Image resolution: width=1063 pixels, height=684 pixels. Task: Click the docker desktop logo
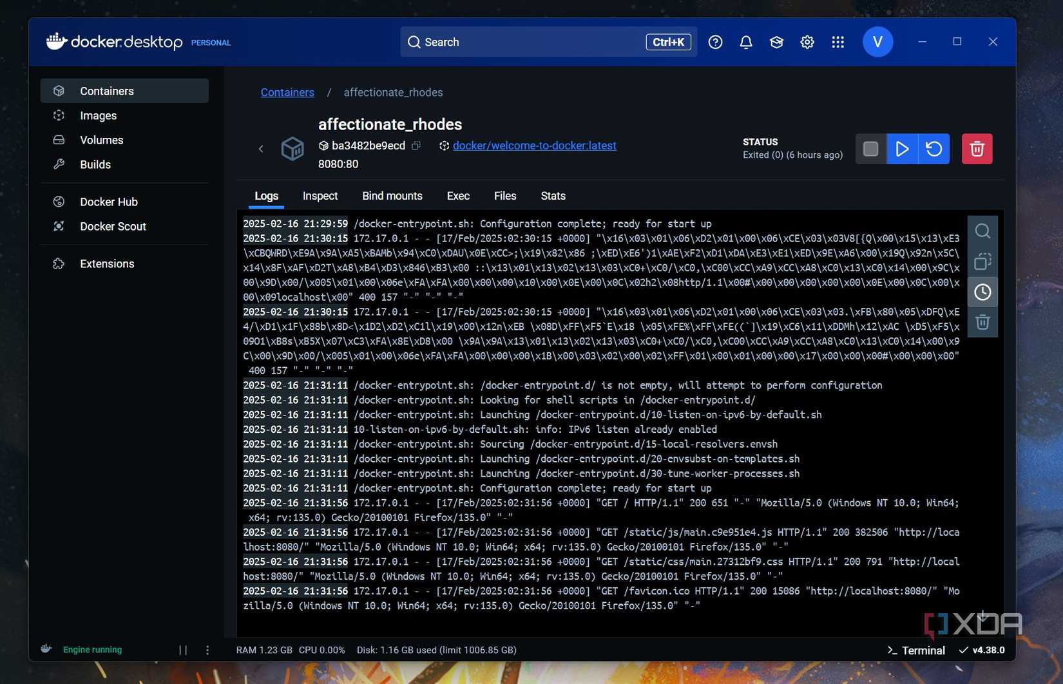(x=115, y=42)
